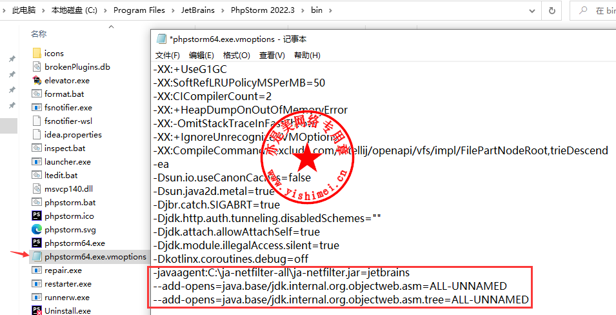Select the restarter.exe file name
Image resolution: width=616 pixels, height=315 pixels.
(68, 283)
